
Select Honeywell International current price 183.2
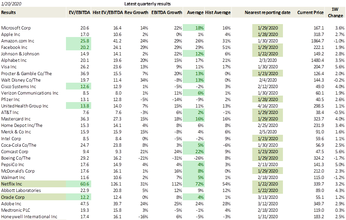319,217
